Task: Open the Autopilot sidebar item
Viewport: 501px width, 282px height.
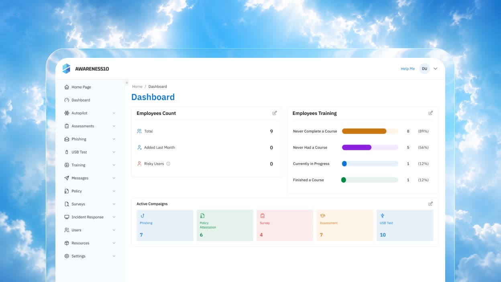Action: (x=90, y=113)
